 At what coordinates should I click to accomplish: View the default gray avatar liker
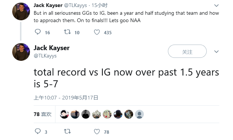[x=139, y=114]
